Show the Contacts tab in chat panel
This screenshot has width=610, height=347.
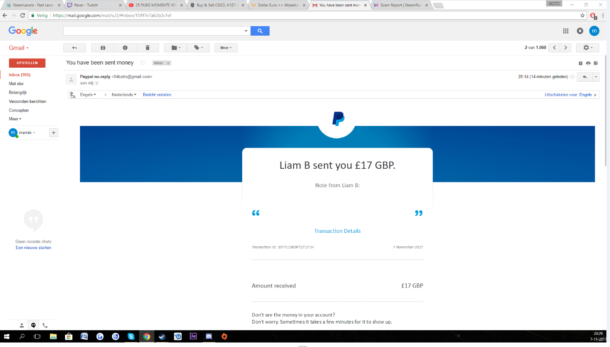[x=22, y=325]
